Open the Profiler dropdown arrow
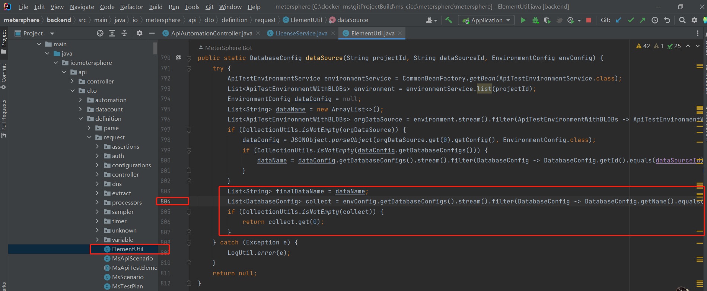Image resolution: width=707 pixels, height=291 pixels. 579,20
